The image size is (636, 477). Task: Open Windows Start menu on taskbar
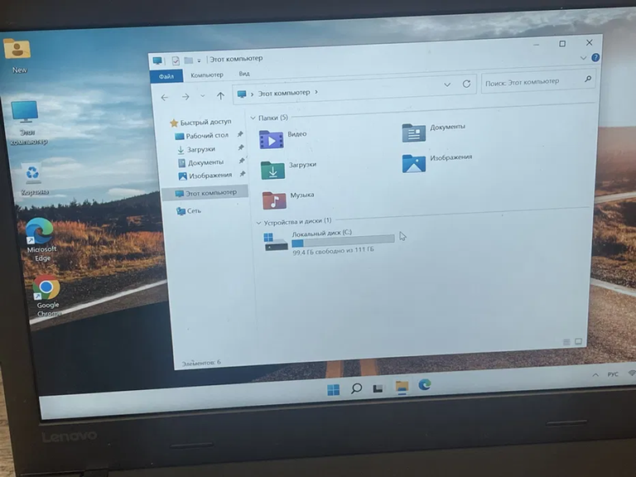pos(333,389)
